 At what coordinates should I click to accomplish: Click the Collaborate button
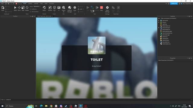174,4
